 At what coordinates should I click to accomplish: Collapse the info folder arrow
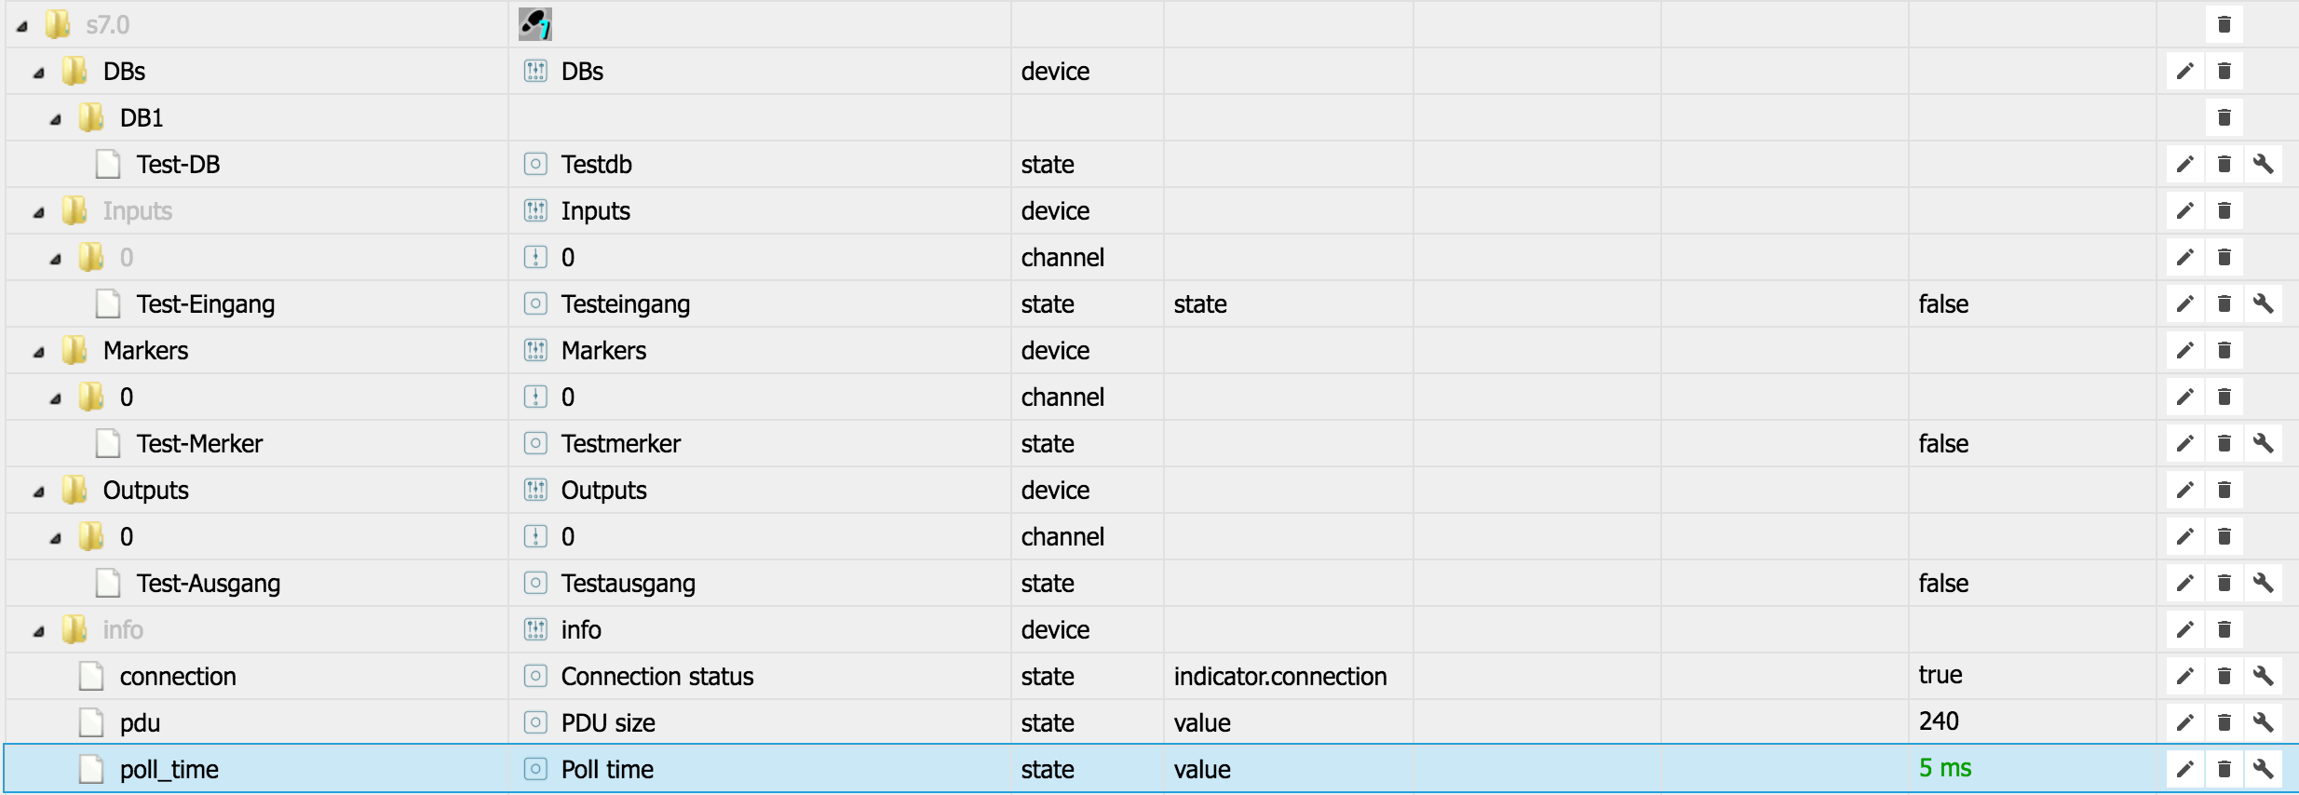click(x=39, y=632)
